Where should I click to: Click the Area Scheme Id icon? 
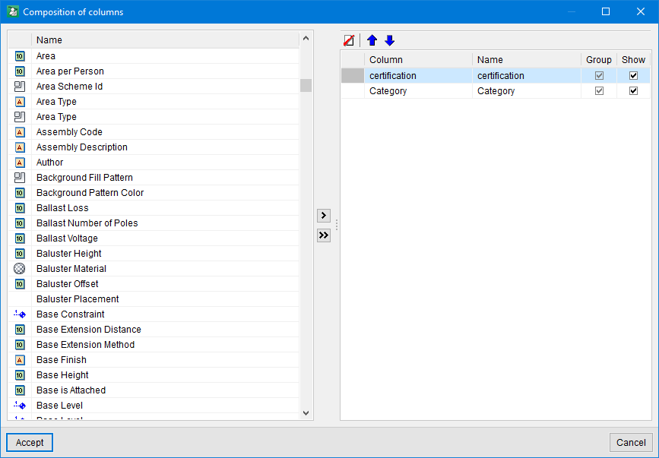pyautogui.click(x=20, y=87)
